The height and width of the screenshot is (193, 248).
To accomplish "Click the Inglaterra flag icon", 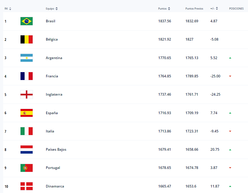I will pyautogui.click(x=26, y=94).
